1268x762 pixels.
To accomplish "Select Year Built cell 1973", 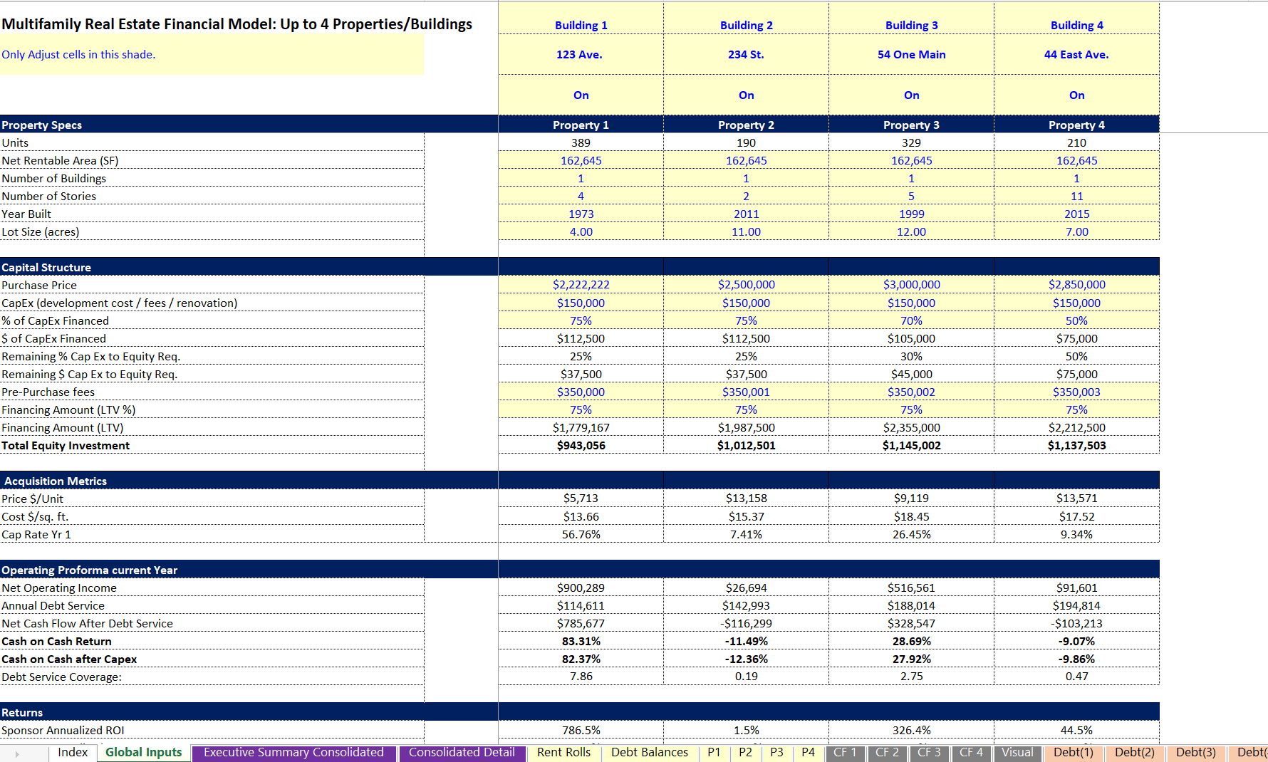I will [x=581, y=214].
